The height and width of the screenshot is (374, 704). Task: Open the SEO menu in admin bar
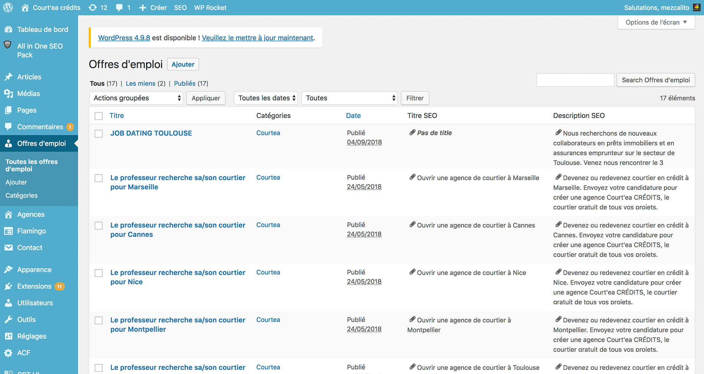[180, 7]
